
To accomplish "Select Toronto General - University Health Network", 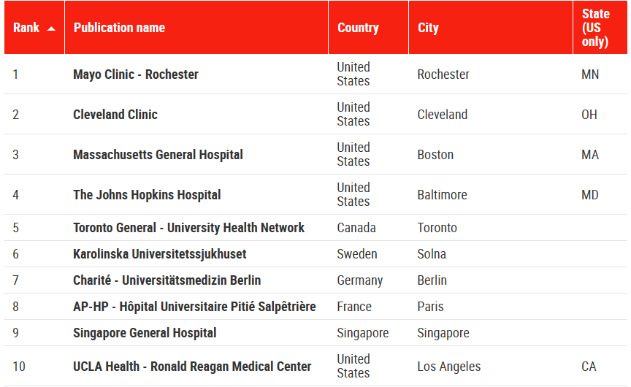I will pos(188,228).
